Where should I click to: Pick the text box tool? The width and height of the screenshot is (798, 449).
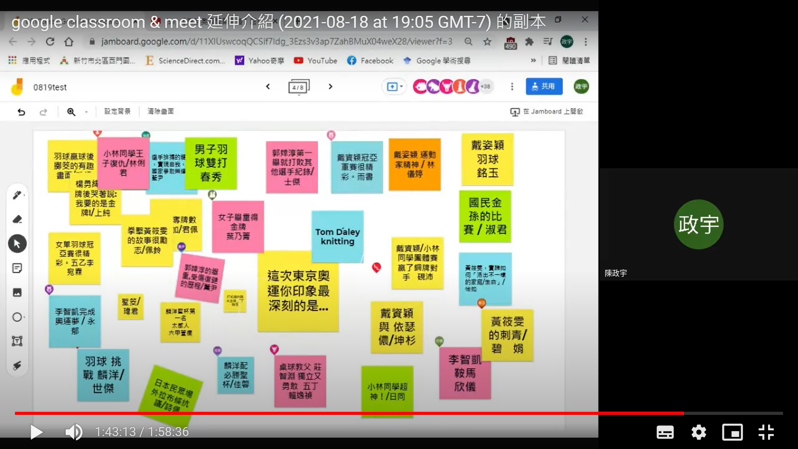[x=17, y=341]
